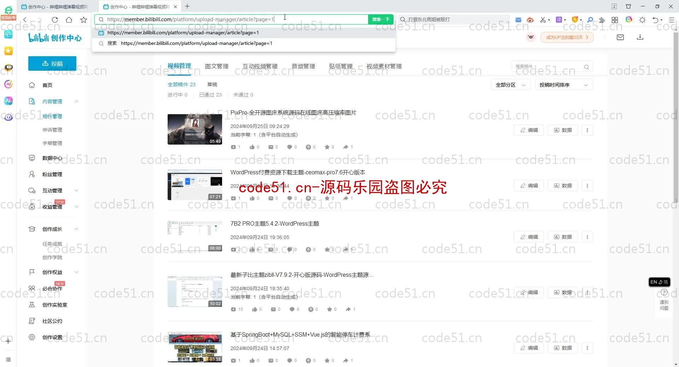Expand the 创作权益 section
This screenshot has height=367, width=679.
[76, 272]
